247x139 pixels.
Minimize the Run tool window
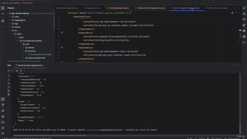click(x=238, y=65)
